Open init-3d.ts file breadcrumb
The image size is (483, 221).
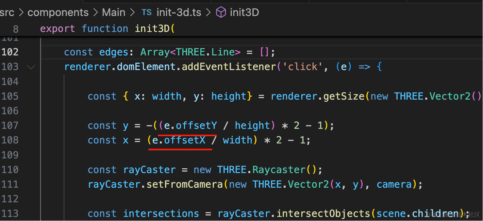179,13
